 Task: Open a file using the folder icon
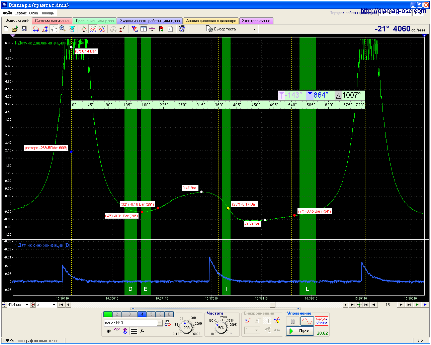click(15, 29)
